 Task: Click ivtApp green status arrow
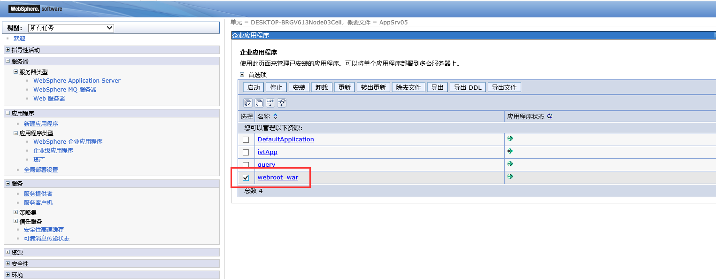tap(510, 151)
